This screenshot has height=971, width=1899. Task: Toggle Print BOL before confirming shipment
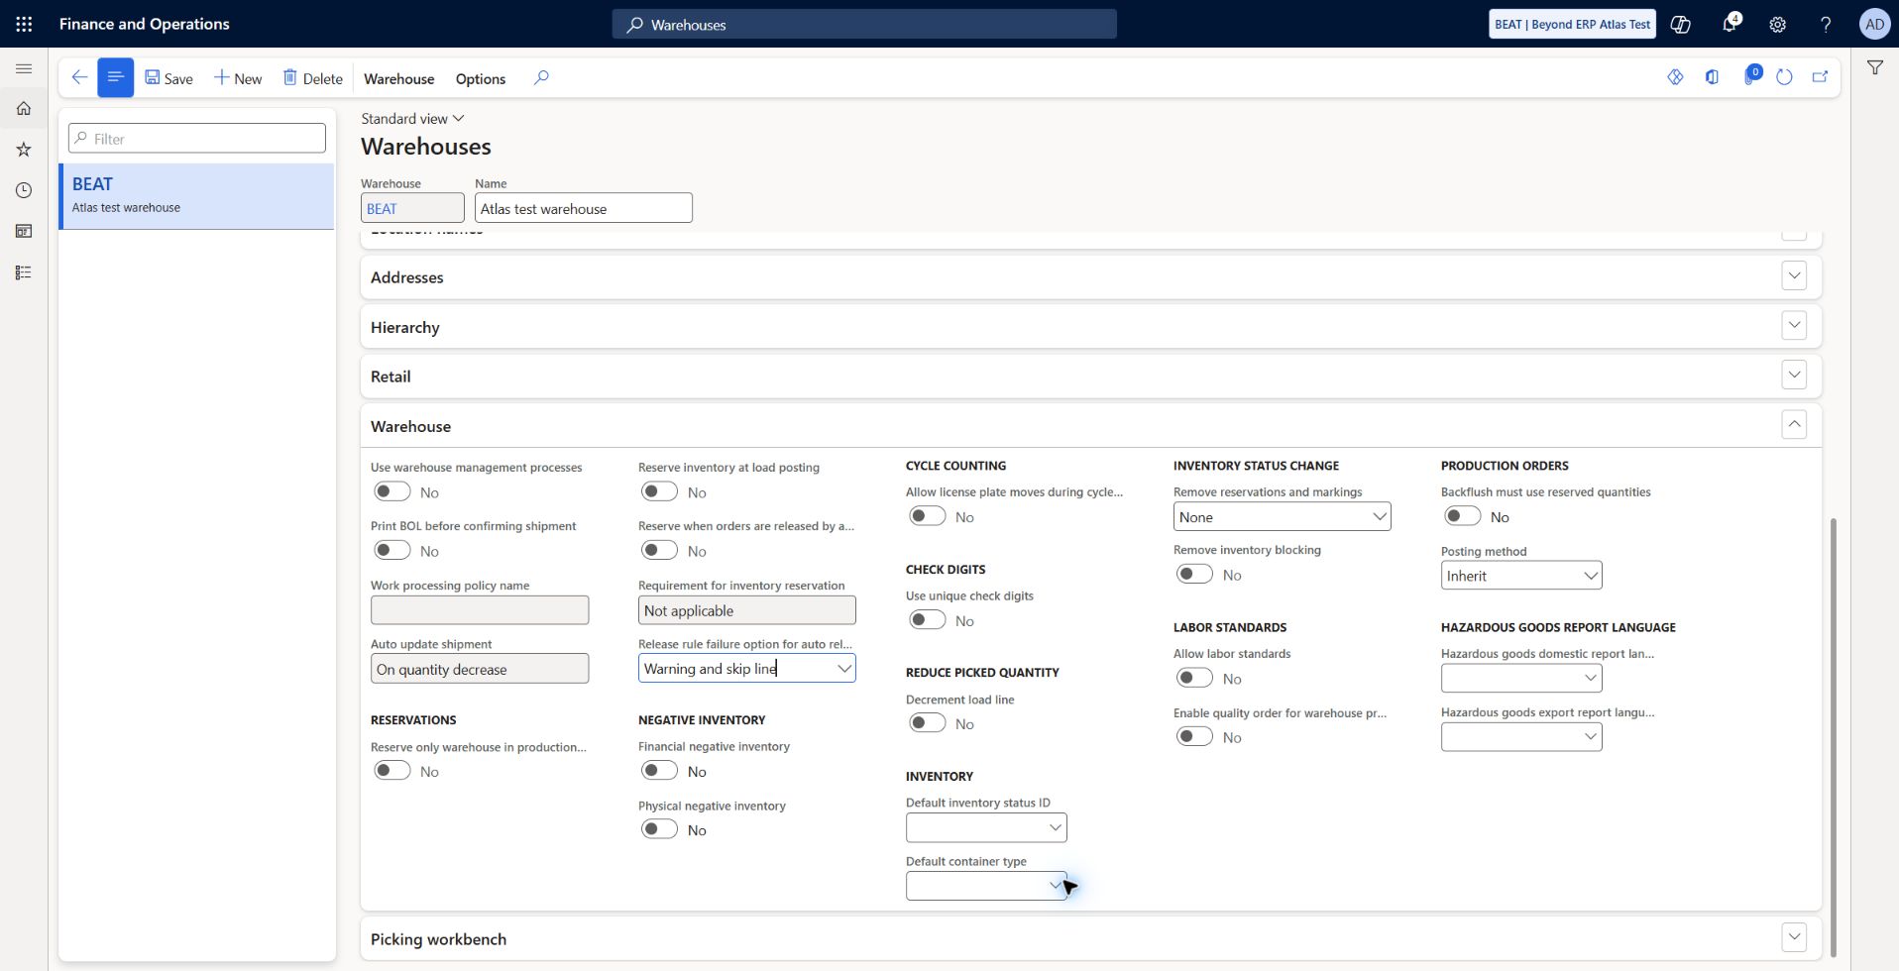click(392, 550)
